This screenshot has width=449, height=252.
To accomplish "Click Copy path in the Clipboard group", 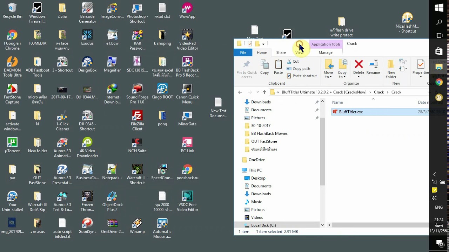I will 298,69.
